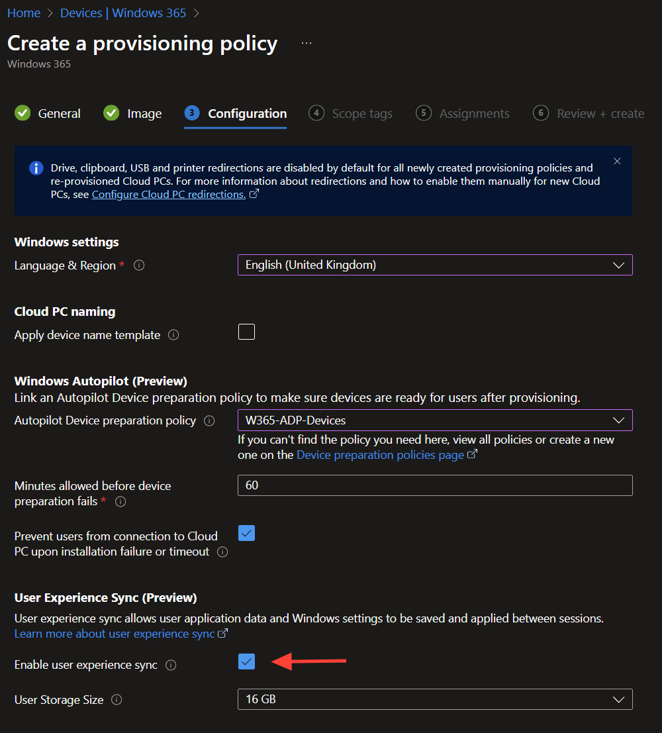The width and height of the screenshot is (662, 733).
Task: Click info icon beside User Storage Size
Action: coord(117,700)
